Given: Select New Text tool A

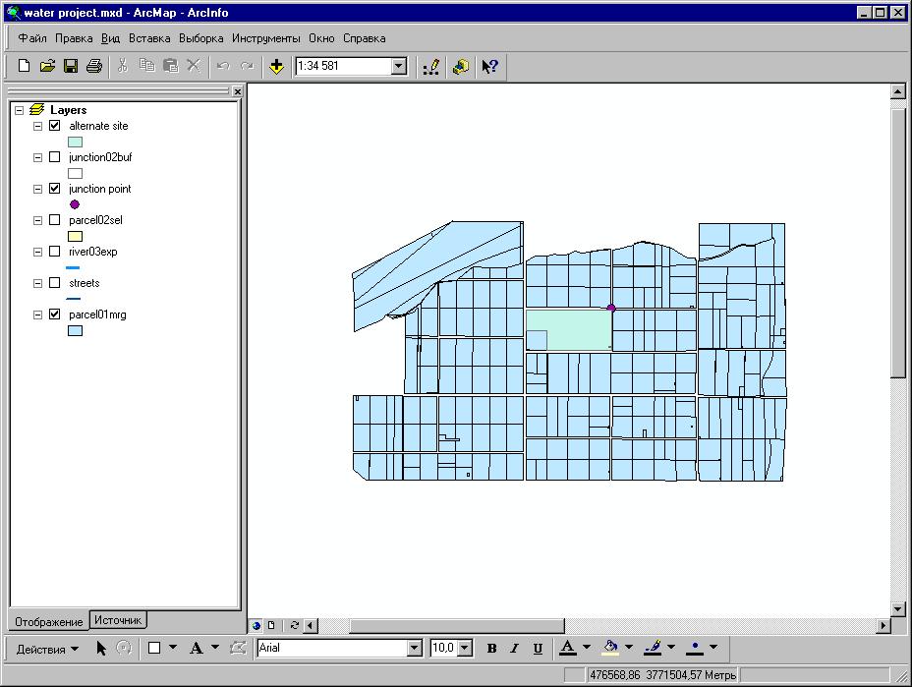Looking at the screenshot, I should click(196, 648).
